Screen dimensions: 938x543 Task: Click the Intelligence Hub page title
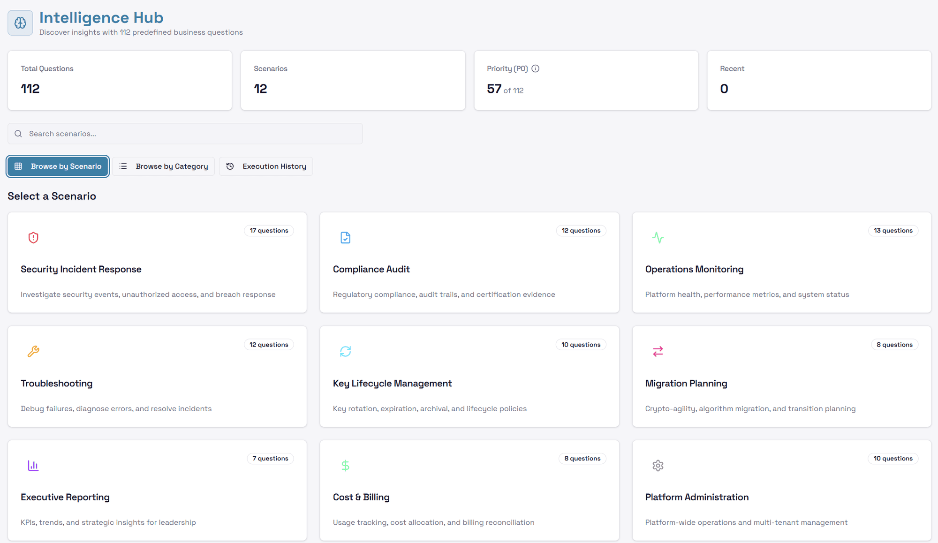101,18
